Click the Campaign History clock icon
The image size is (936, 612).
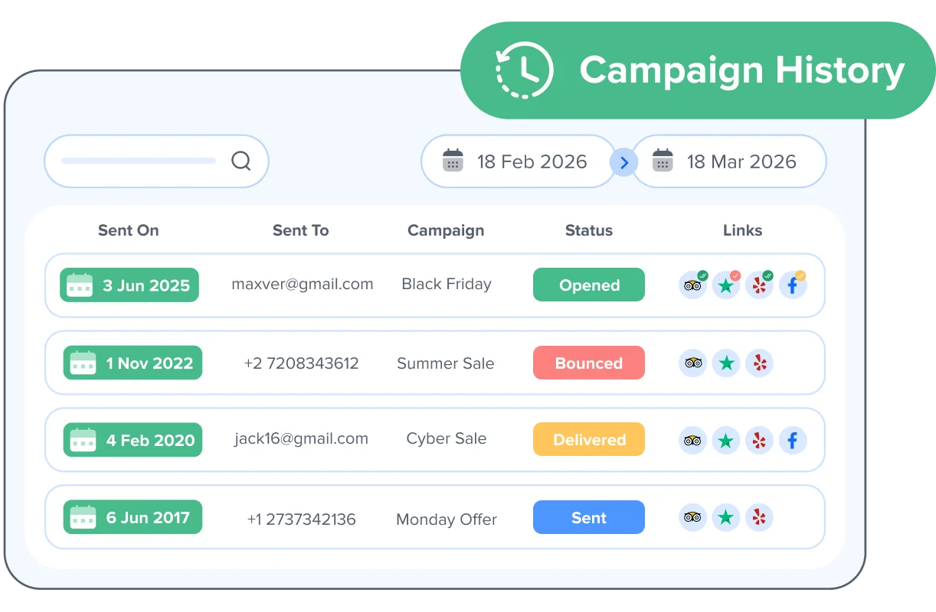point(525,70)
